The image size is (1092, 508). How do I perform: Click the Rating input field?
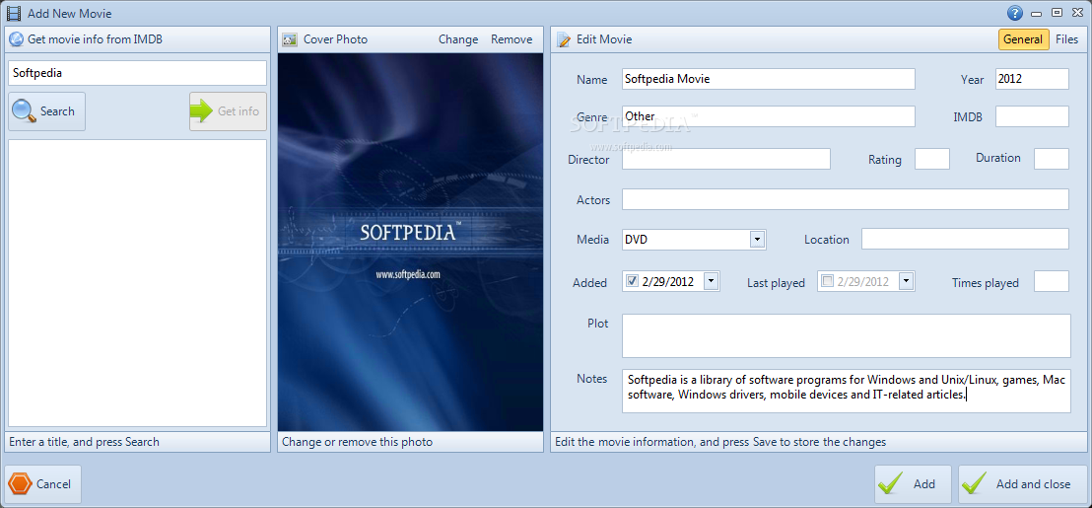pos(931,159)
